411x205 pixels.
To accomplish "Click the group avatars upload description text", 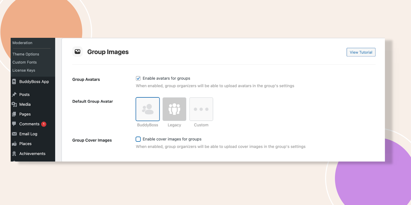I will coord(215,86).
